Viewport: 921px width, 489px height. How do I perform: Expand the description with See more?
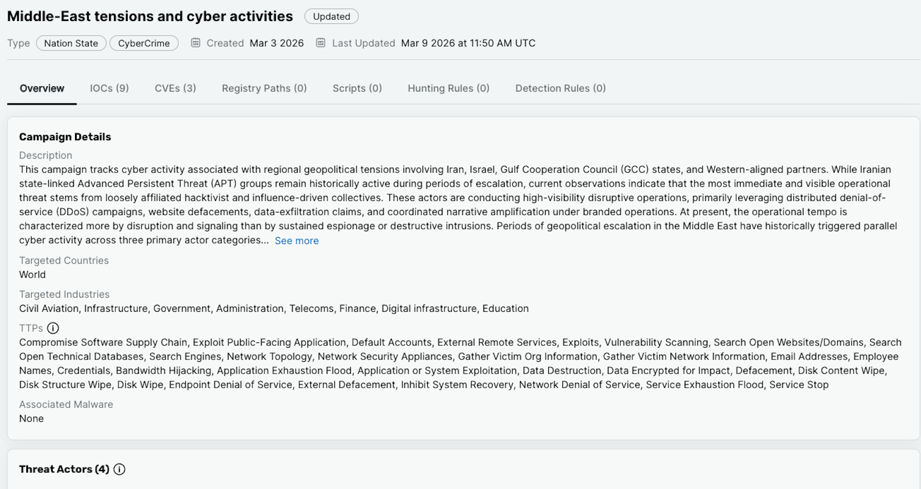[x=296, y=240]
